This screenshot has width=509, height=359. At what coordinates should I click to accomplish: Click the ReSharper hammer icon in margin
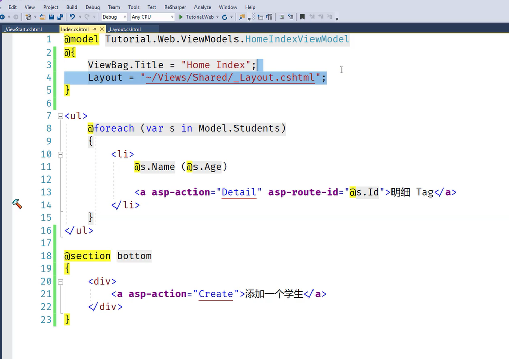tap(17, 204)
